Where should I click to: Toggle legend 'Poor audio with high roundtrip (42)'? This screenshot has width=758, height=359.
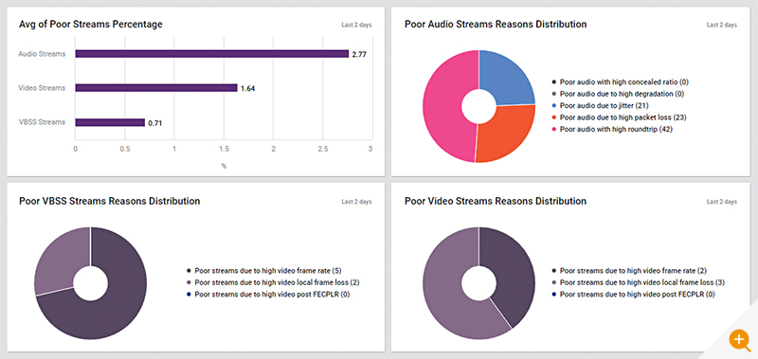pos(612,130)
